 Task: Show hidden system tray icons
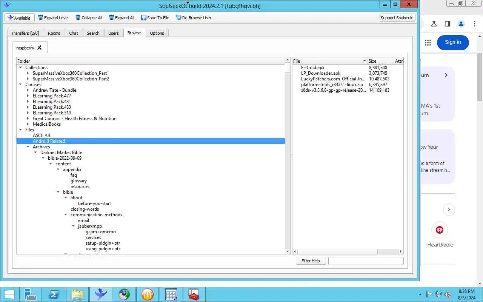(x=420, y=295)
